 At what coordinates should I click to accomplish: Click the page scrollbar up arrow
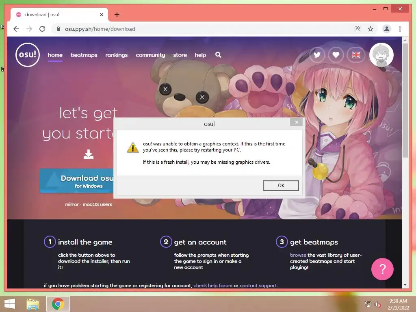point(405,40)
